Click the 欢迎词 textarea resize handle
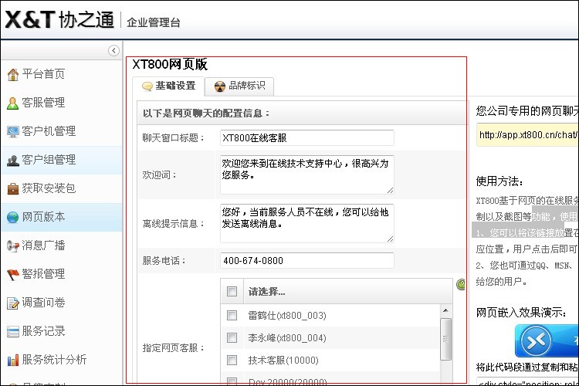 point(391,190)
